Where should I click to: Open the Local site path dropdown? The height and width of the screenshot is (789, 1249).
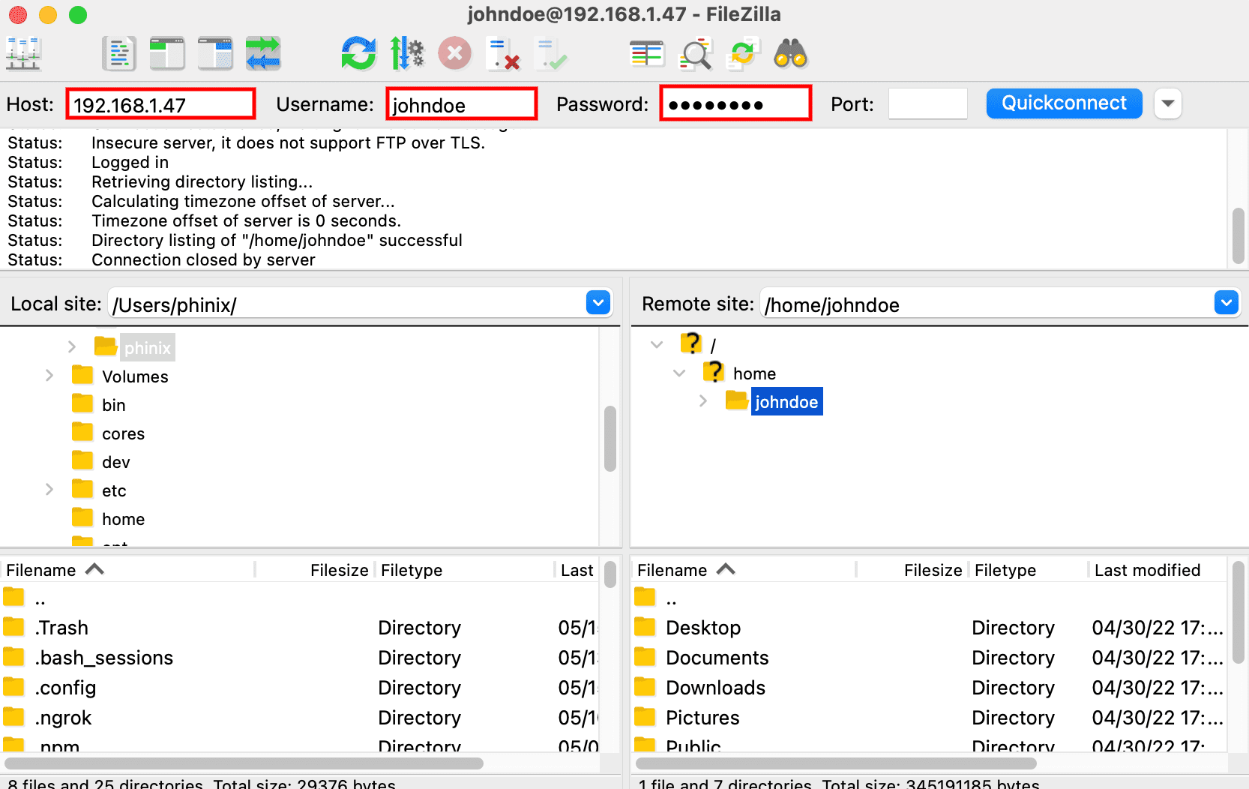[x=598, y=303]
